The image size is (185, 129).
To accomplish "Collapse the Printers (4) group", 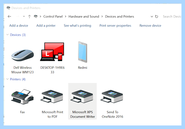I will (x=7, y=79).
